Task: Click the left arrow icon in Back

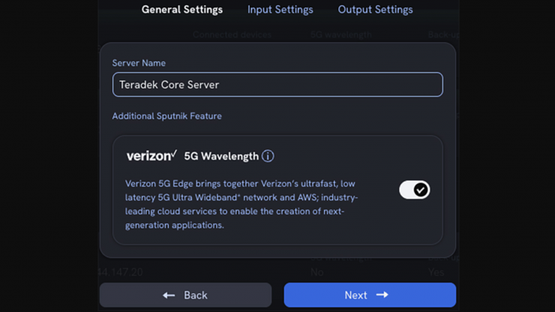Action: click(x=169, y=295)
